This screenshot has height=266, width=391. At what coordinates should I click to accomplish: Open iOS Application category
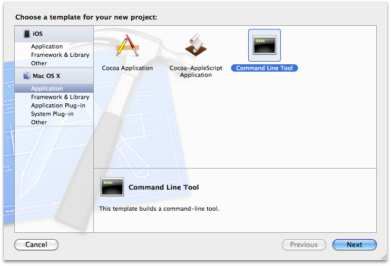pyautogui.click(x=47, y=46)
